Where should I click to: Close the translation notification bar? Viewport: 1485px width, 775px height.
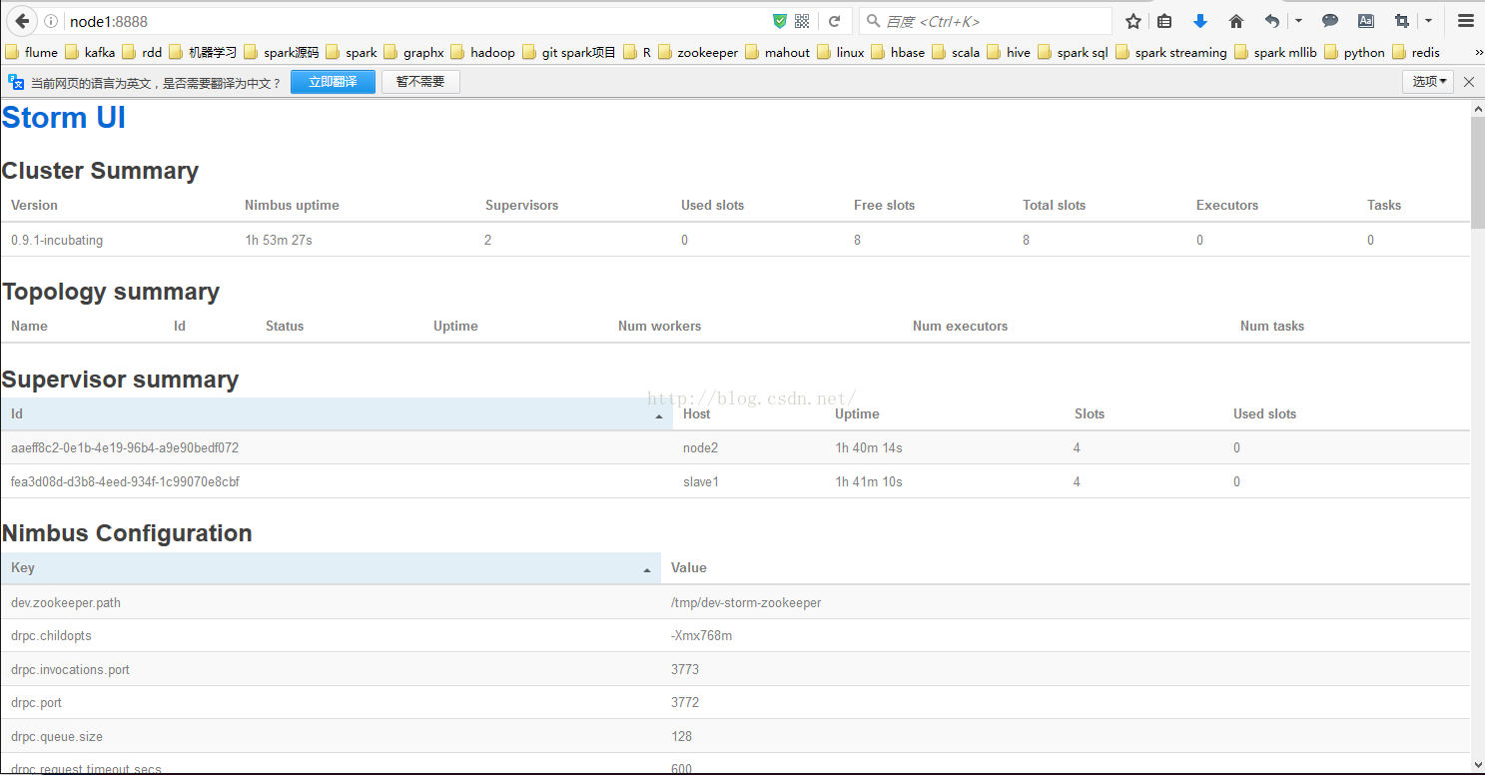click(1469, 82)
